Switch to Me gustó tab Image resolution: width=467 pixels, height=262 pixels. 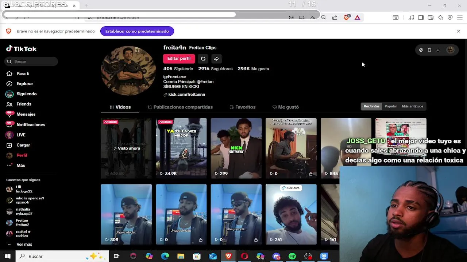[x=286, y=107]
